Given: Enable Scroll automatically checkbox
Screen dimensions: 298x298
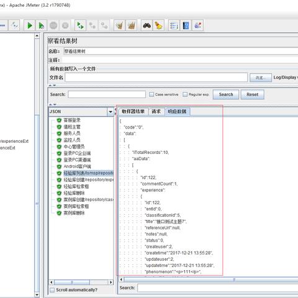Looking at the screenshot, I should point(52,290).
